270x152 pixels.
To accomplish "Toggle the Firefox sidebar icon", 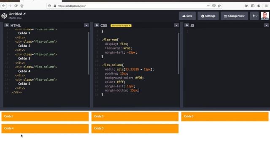I will (253, 6).
